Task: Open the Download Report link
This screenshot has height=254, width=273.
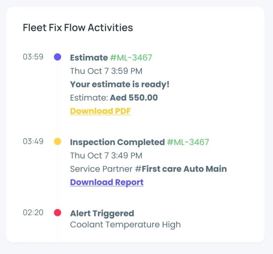Action: click(107, 182)
